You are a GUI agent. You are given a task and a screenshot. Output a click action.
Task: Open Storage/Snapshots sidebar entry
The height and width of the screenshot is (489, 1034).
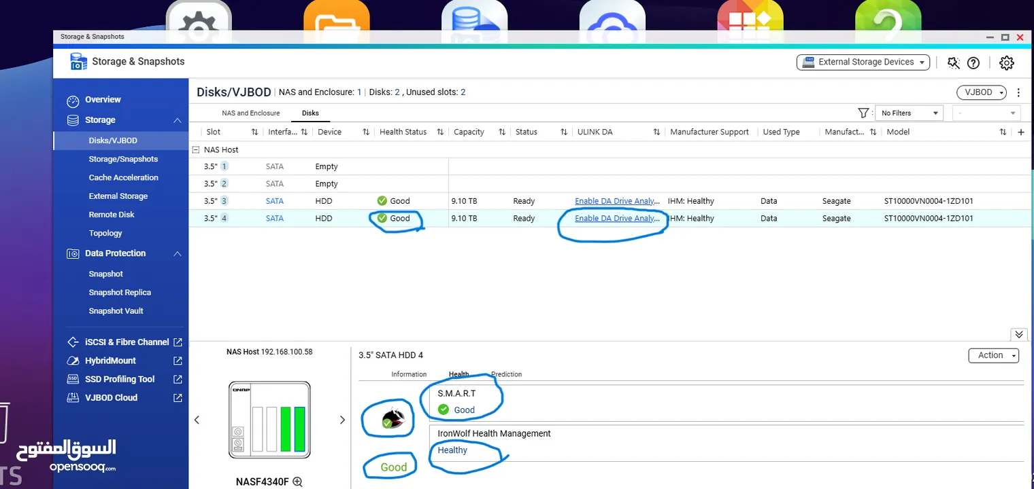click(123, 159)
